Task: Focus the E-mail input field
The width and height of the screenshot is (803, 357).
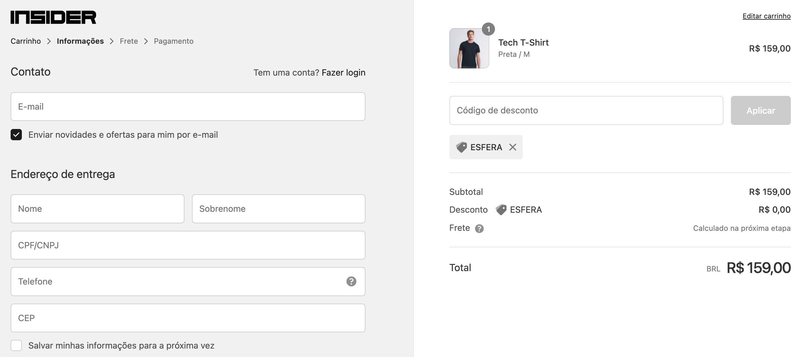Action: pyautogui.click(x=188, y=107)
